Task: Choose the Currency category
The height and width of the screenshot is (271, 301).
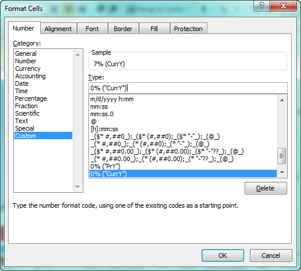Action: tap(28, 68)
